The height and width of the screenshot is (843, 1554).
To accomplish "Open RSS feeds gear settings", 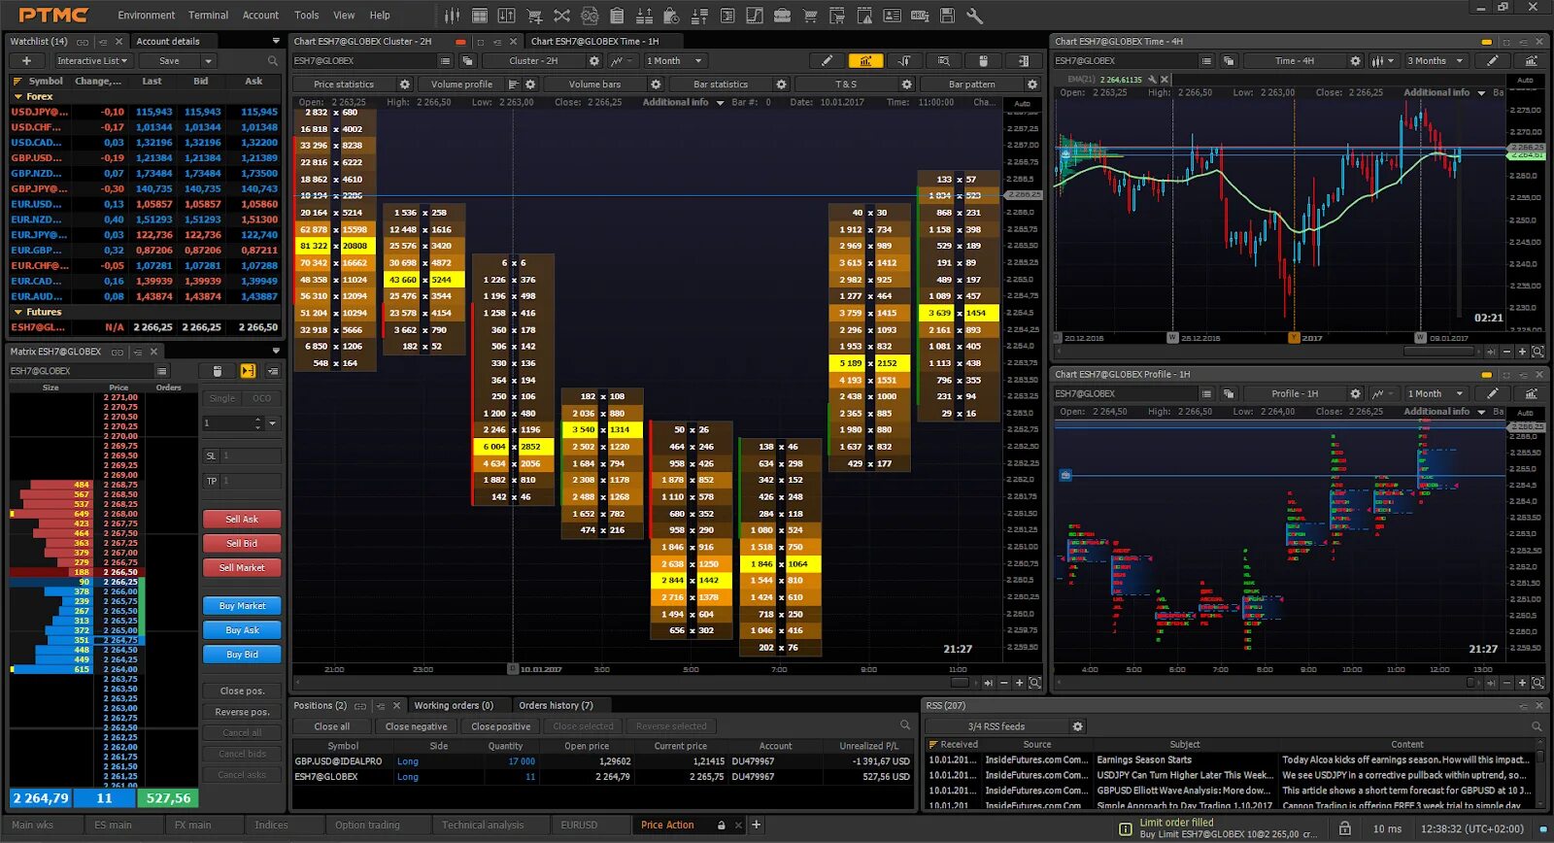I will point(1077,726).
